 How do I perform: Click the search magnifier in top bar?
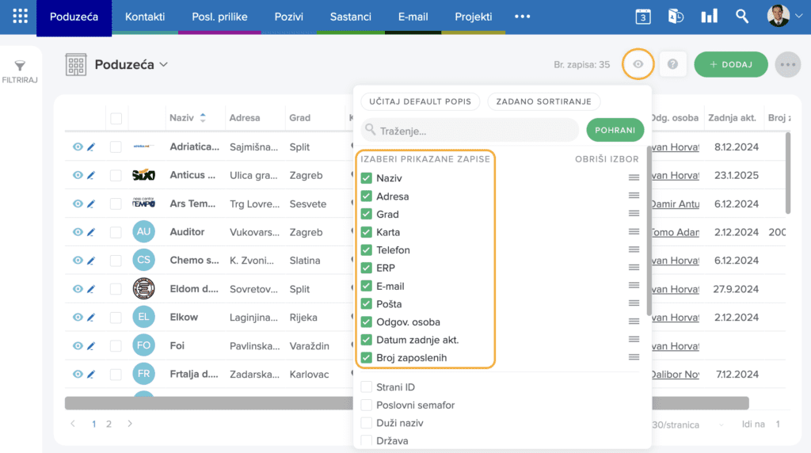click(742, 16)
